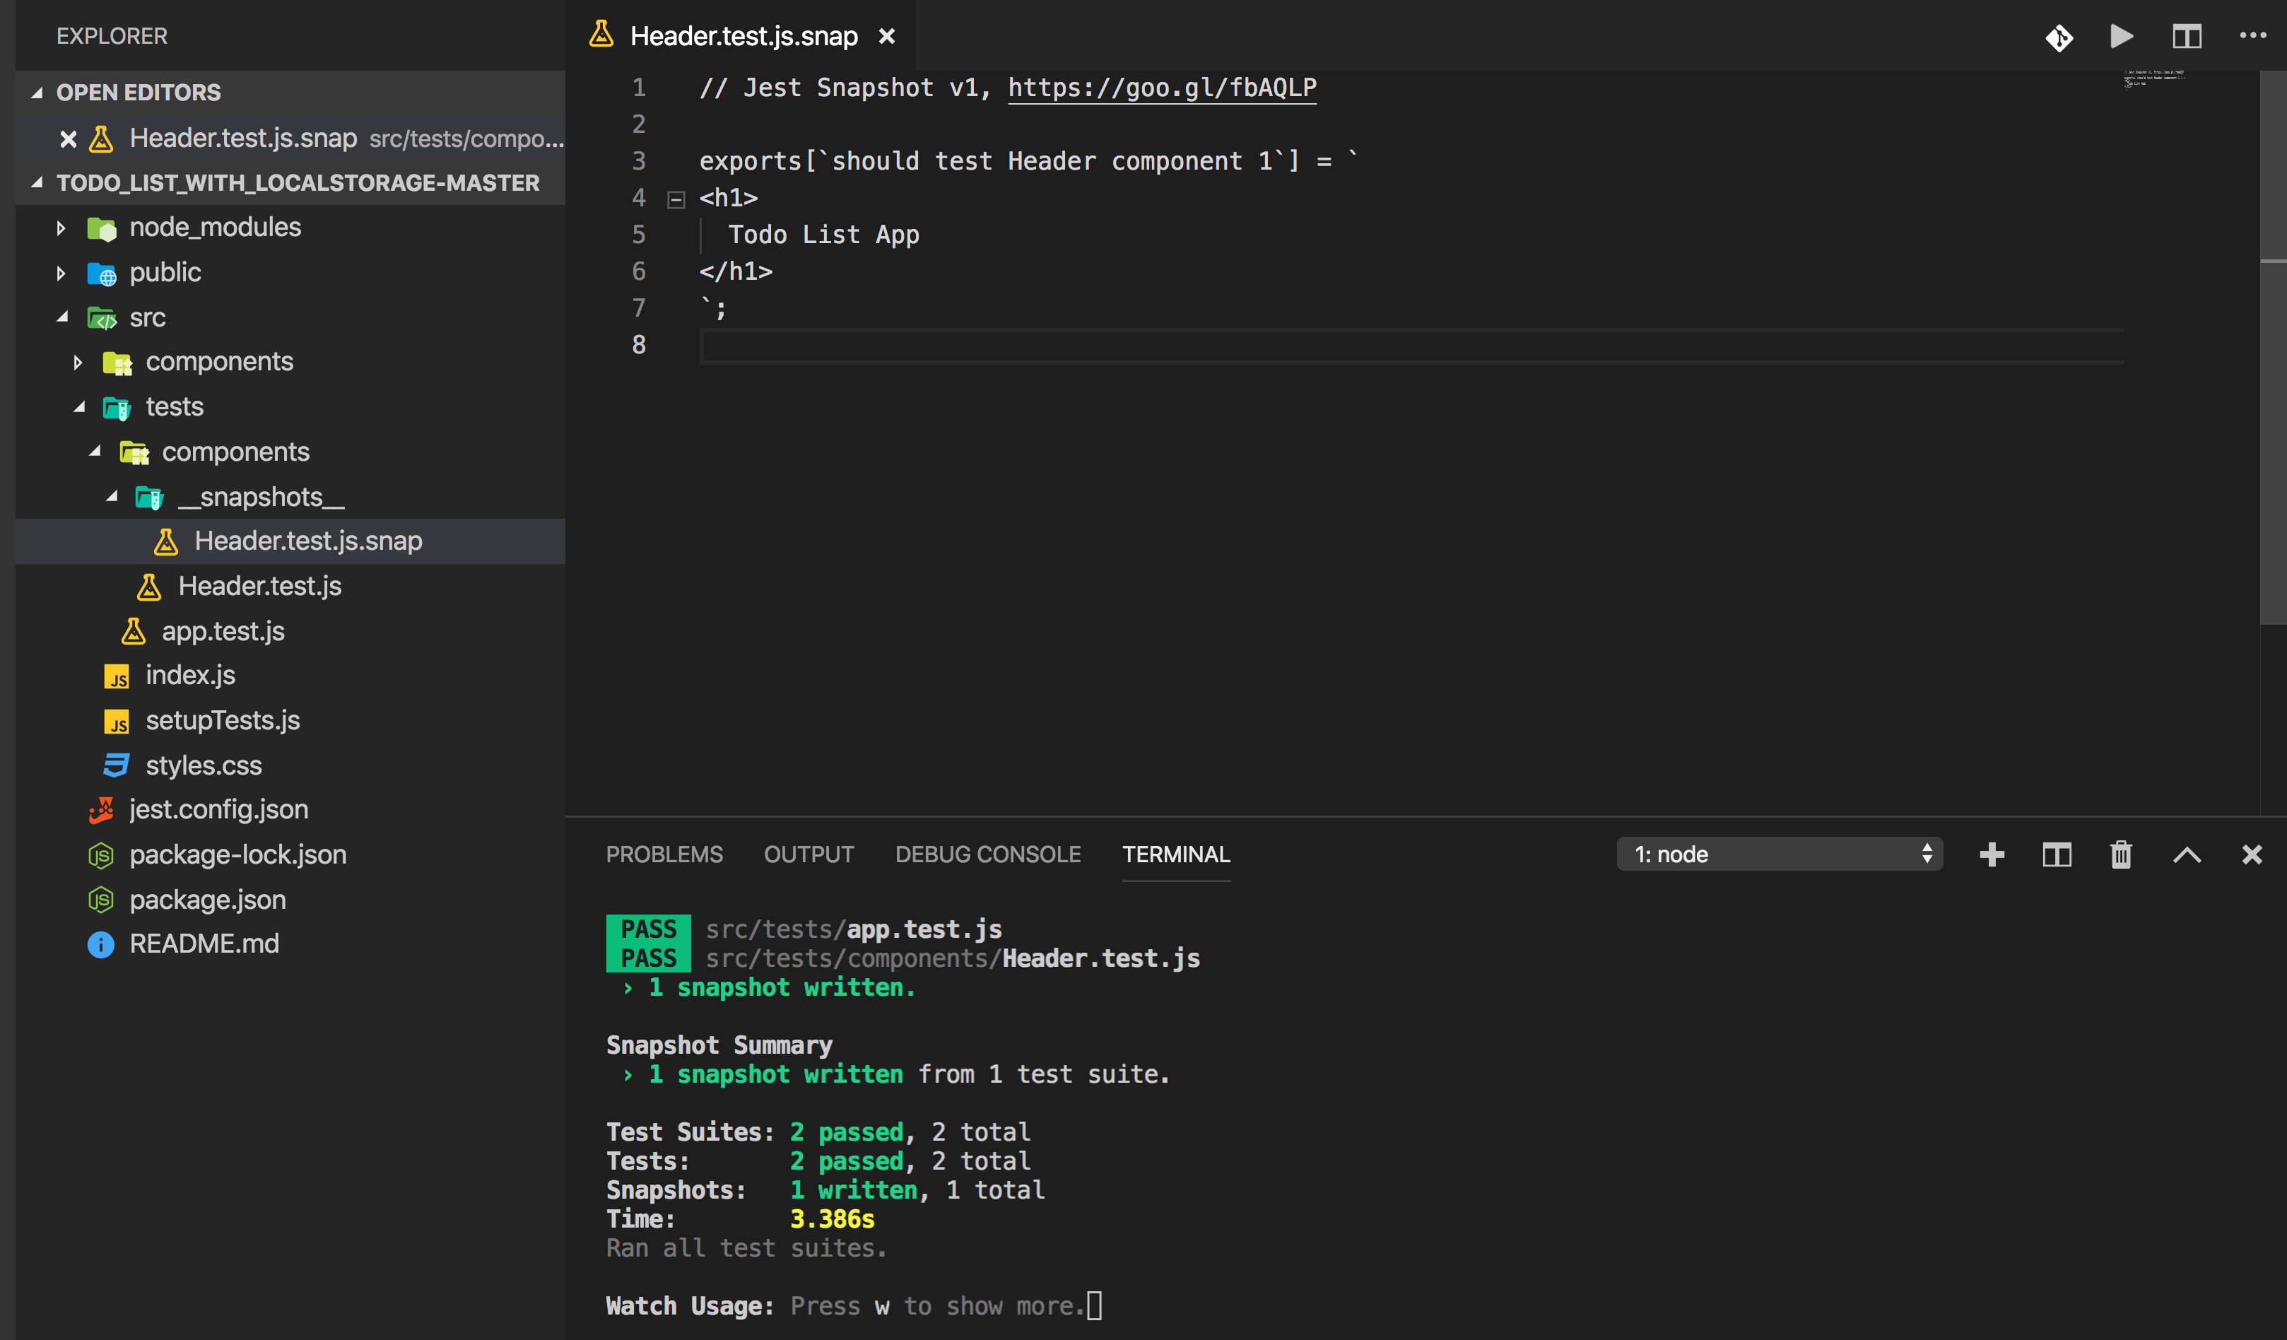
Task: Open the git changes icon in editor toolbar
Action: (2059, 37)
